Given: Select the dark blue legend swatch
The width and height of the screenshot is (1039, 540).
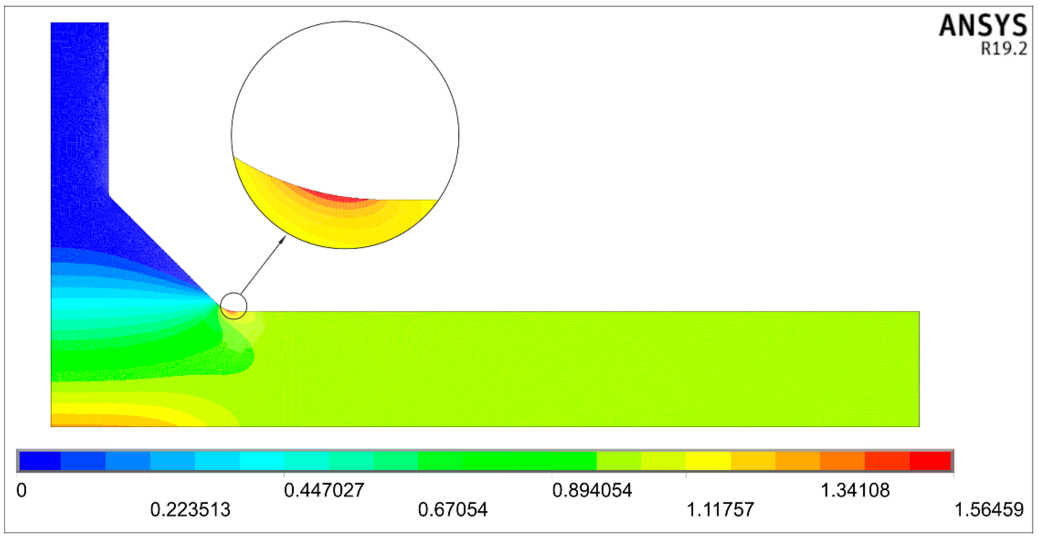Looking at the screenshot, I should click(40, 461).
